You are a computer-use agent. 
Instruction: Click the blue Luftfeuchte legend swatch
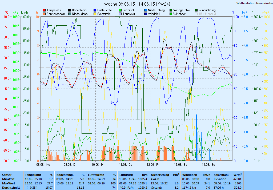pyautogui.click(x=95, y=10)
